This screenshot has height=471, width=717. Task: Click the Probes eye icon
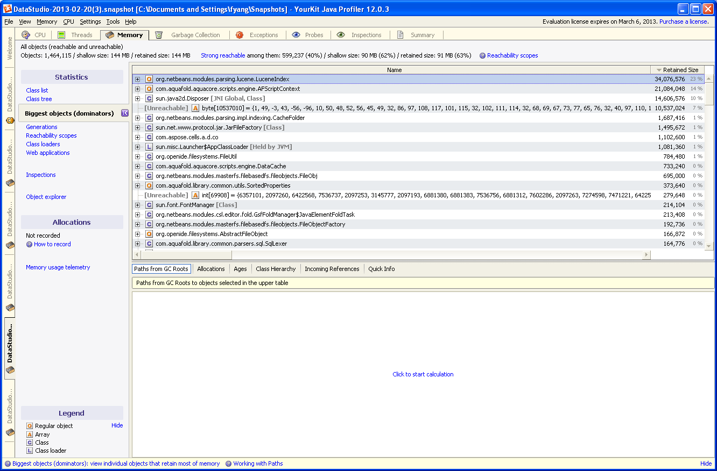[x=296, y=35]
